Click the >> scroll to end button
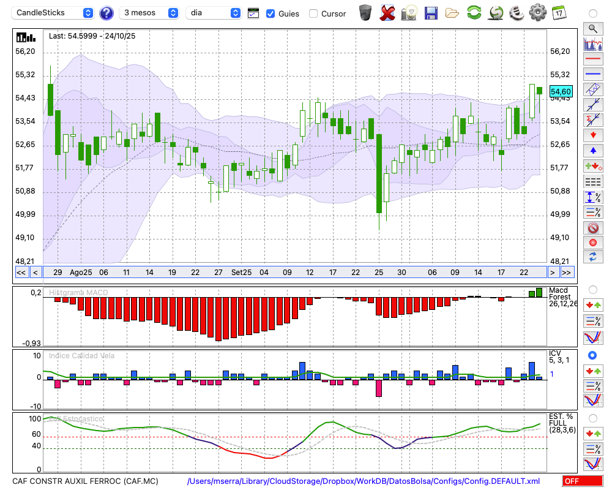Viewport: 612px width, 490px height. (x=567, y=273)
